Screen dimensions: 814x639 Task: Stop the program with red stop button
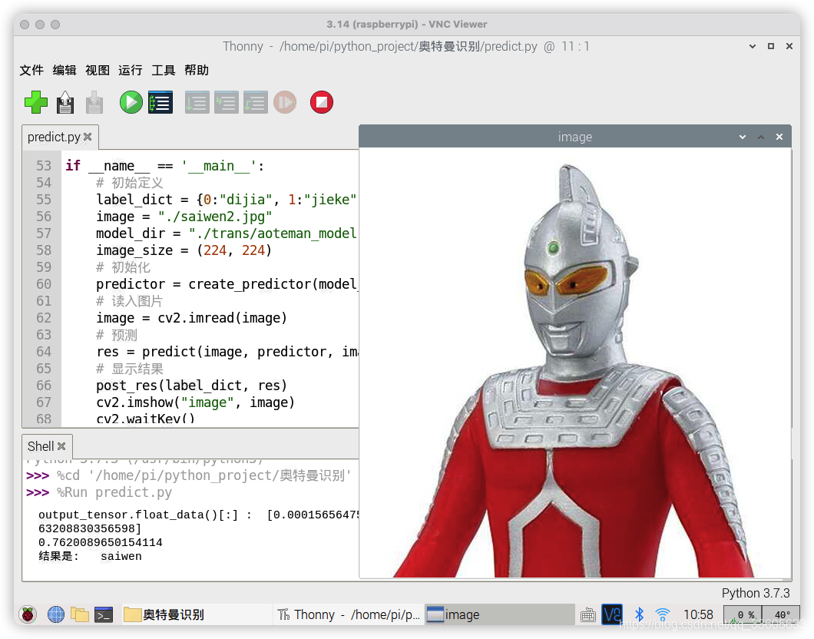click(321, 101)
